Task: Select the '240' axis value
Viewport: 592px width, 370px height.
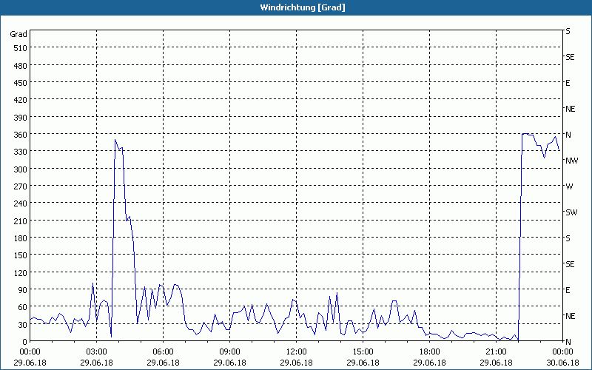Action: pos(20,203)
